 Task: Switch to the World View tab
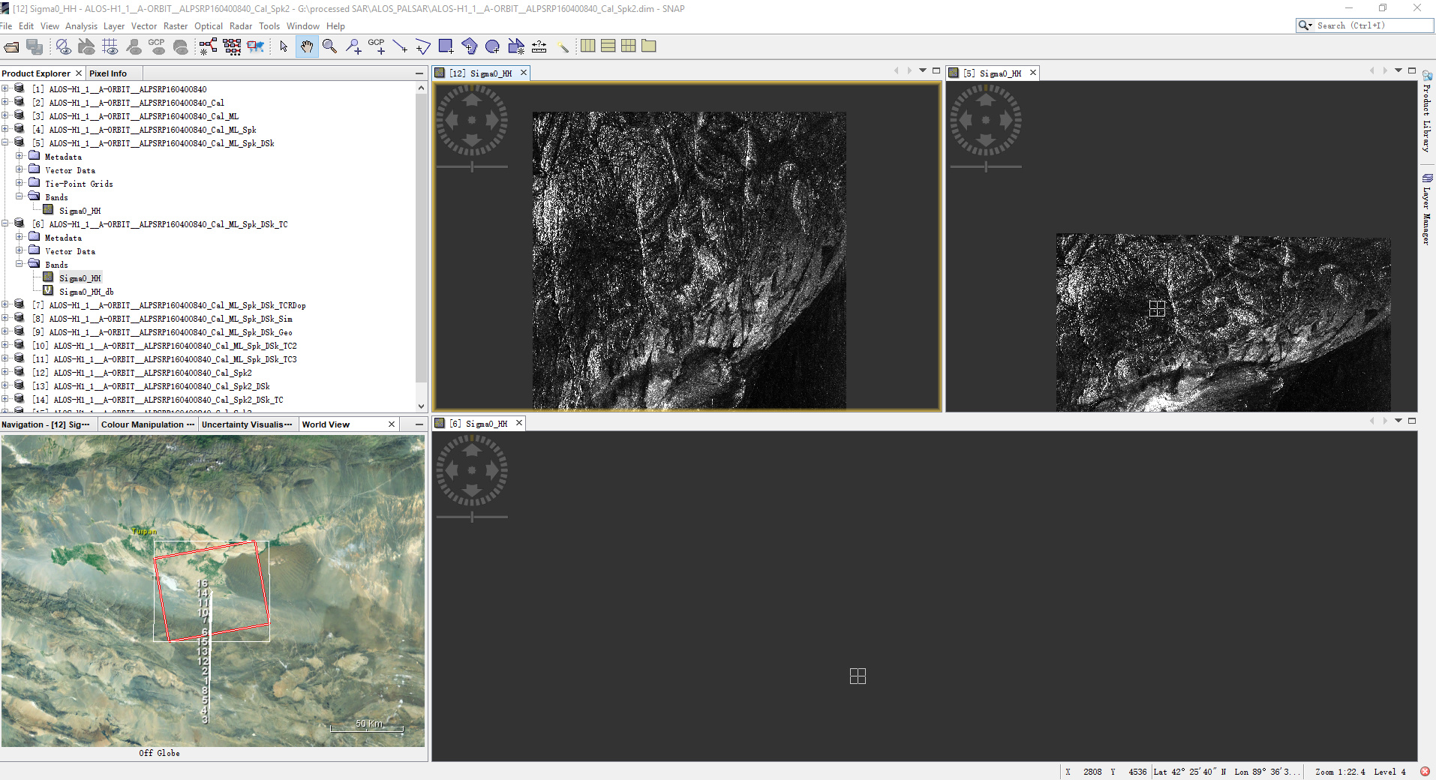(326, 424)
